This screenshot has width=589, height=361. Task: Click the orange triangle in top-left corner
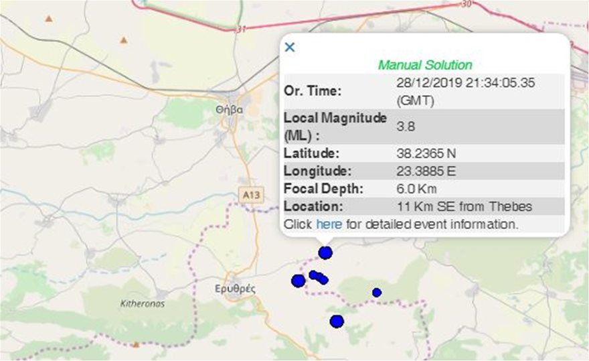tap(49, 18)
